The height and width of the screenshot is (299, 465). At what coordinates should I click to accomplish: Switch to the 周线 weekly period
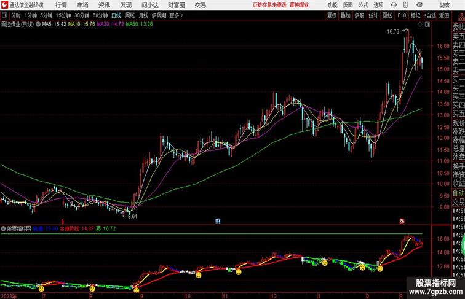pyautogui.click(x=130, y=15)
